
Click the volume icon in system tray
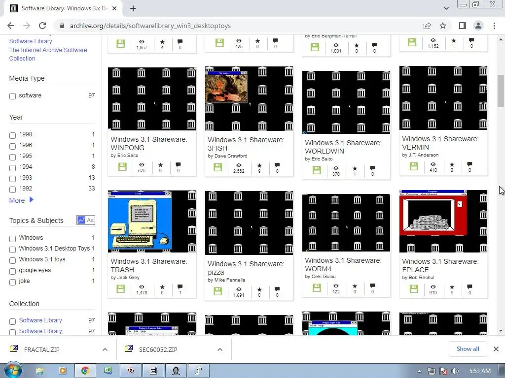pyautogui.click(x=455, y=371)
